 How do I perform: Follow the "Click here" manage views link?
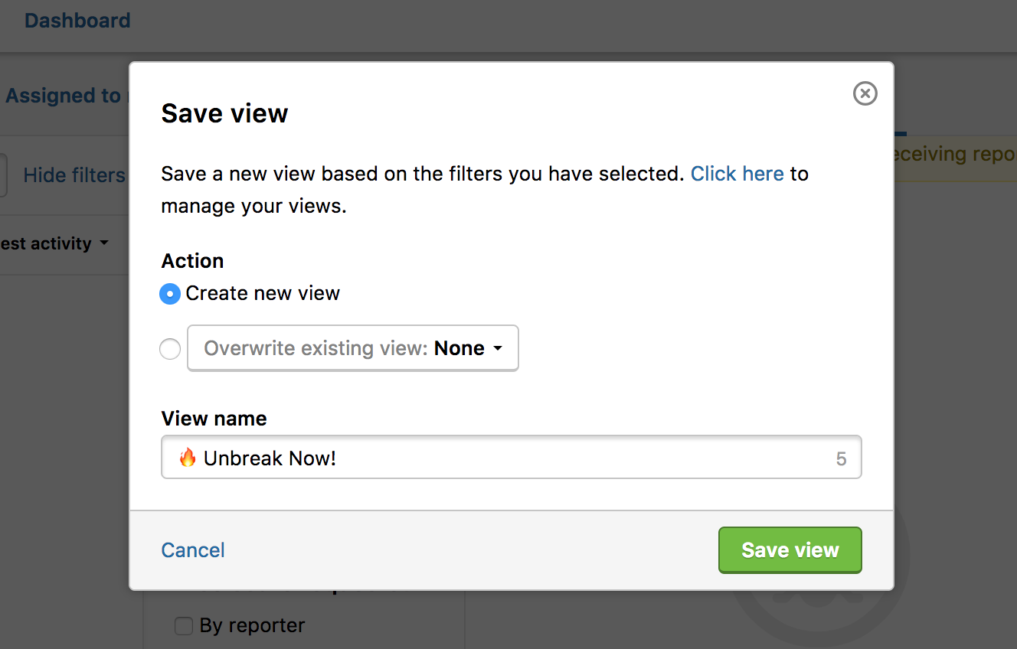(x=737, y=174)
